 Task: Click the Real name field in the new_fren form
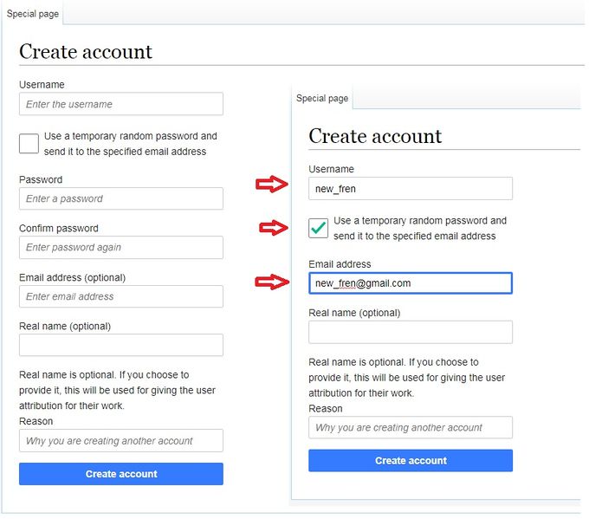tap(410, 332)
